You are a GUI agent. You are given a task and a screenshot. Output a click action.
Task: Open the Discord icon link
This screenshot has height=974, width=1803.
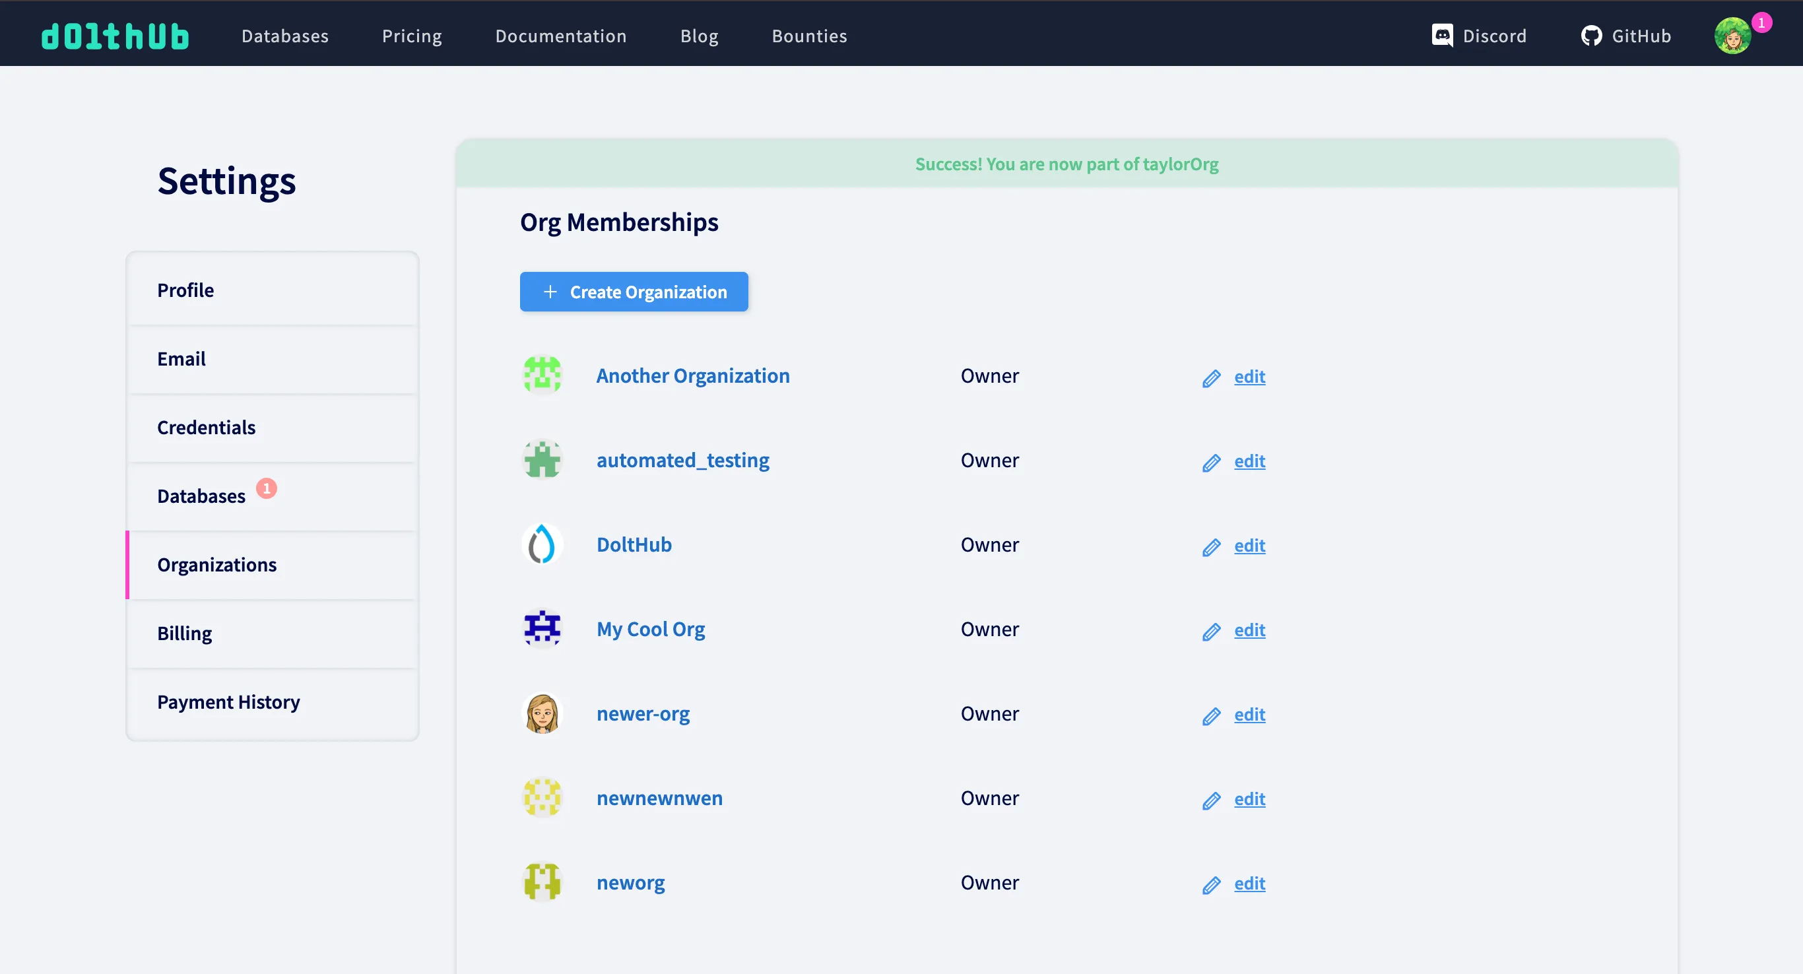[x=1442, y=36]
